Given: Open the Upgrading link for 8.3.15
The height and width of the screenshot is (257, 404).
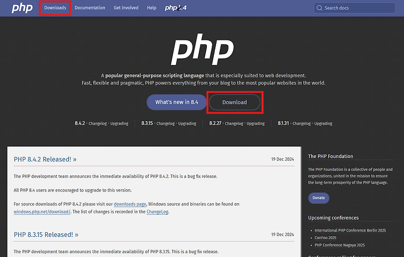Looking at the screenshot, I should (187, 124).
